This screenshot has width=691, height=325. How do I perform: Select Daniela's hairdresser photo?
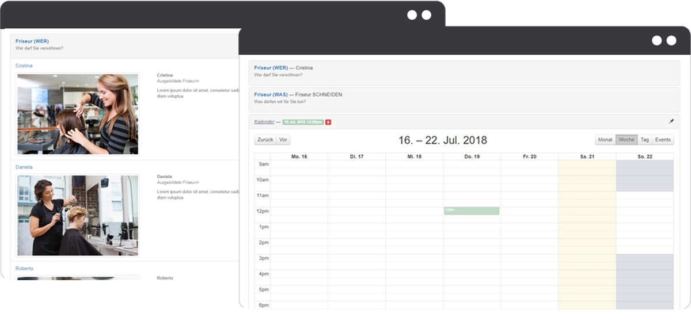(x=78, y=215)
